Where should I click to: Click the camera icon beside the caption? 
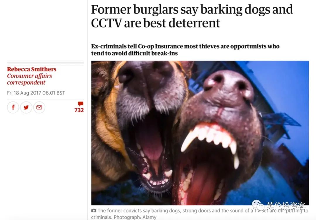(x=94, y=211)
